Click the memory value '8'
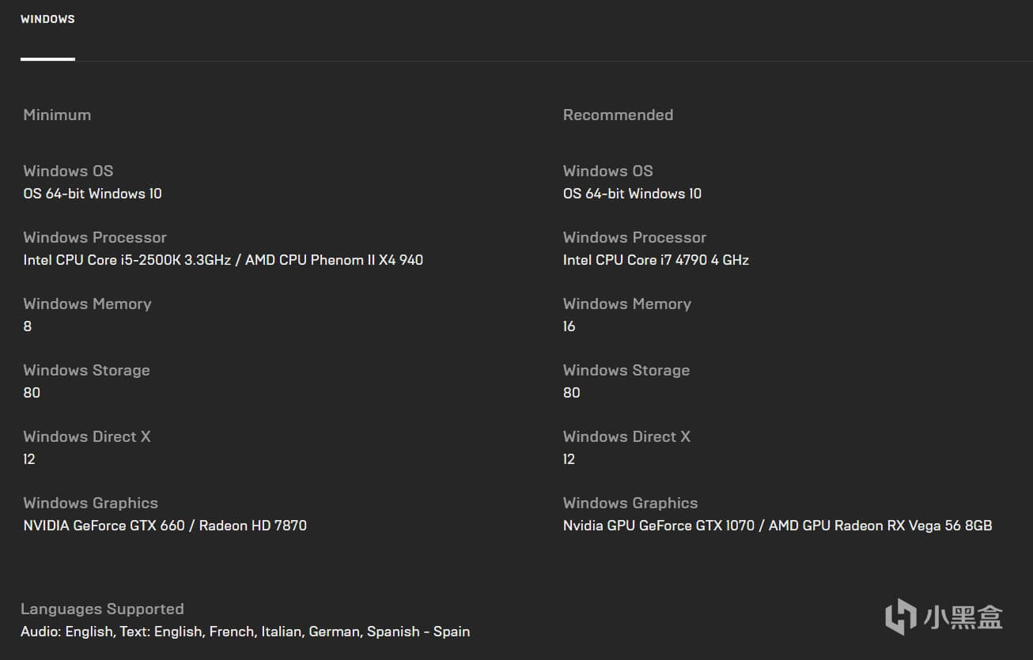The width and height of the screenshot is (1033, 660). click(28, 326)
